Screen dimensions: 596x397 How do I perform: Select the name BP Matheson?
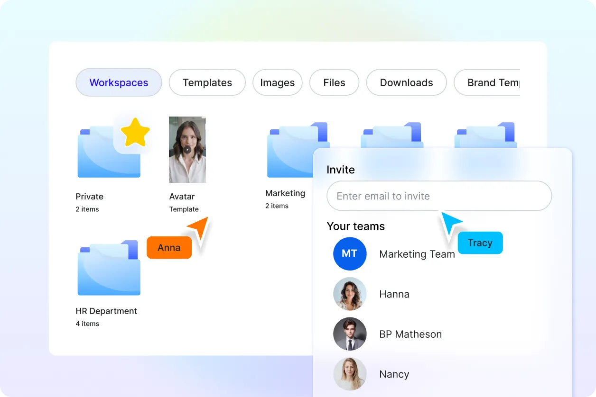pos(410,334)
